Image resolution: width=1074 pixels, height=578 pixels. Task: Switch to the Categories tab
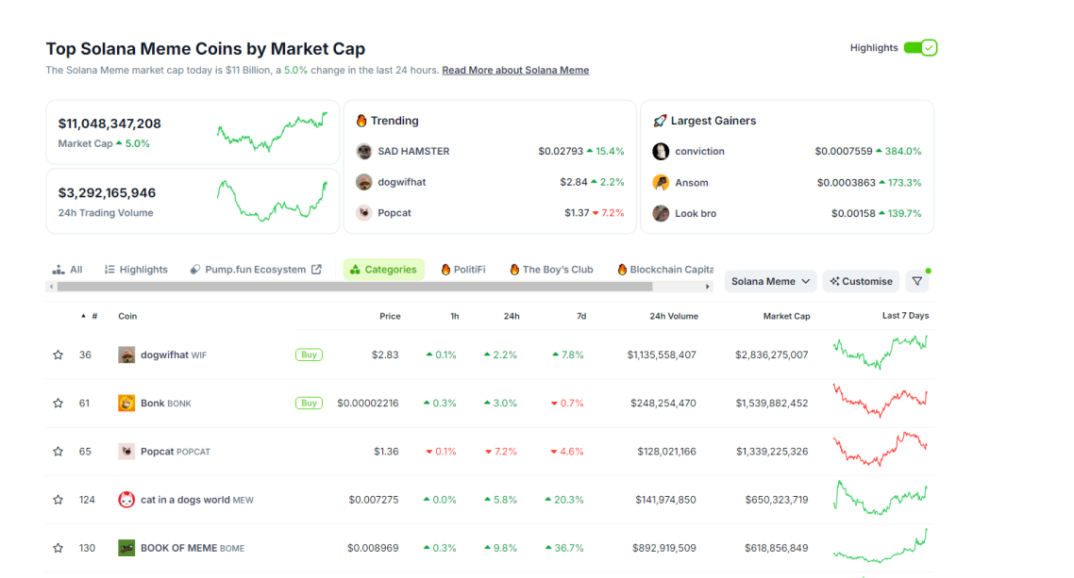pyautogui.click(x=383, y=269)
